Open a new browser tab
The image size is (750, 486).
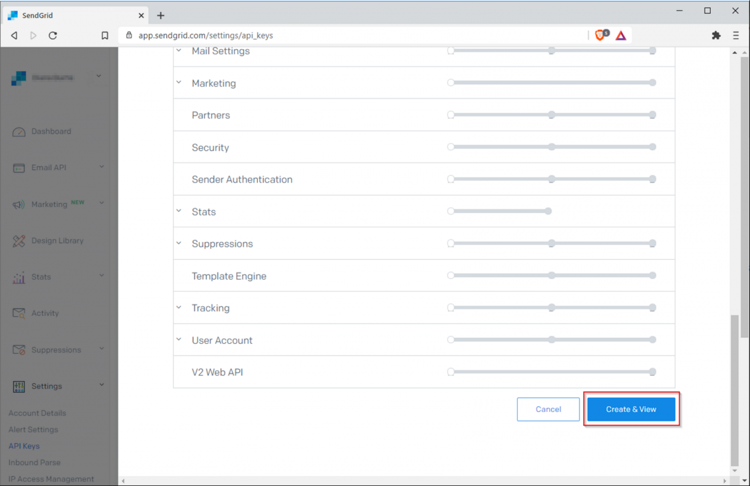[161, 15]
